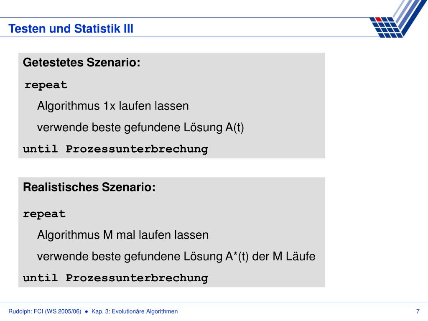Click footer 'Kap. 3: Evolutionäre Algorithmen'
This screenshot has width=428, height=321.
135,311
